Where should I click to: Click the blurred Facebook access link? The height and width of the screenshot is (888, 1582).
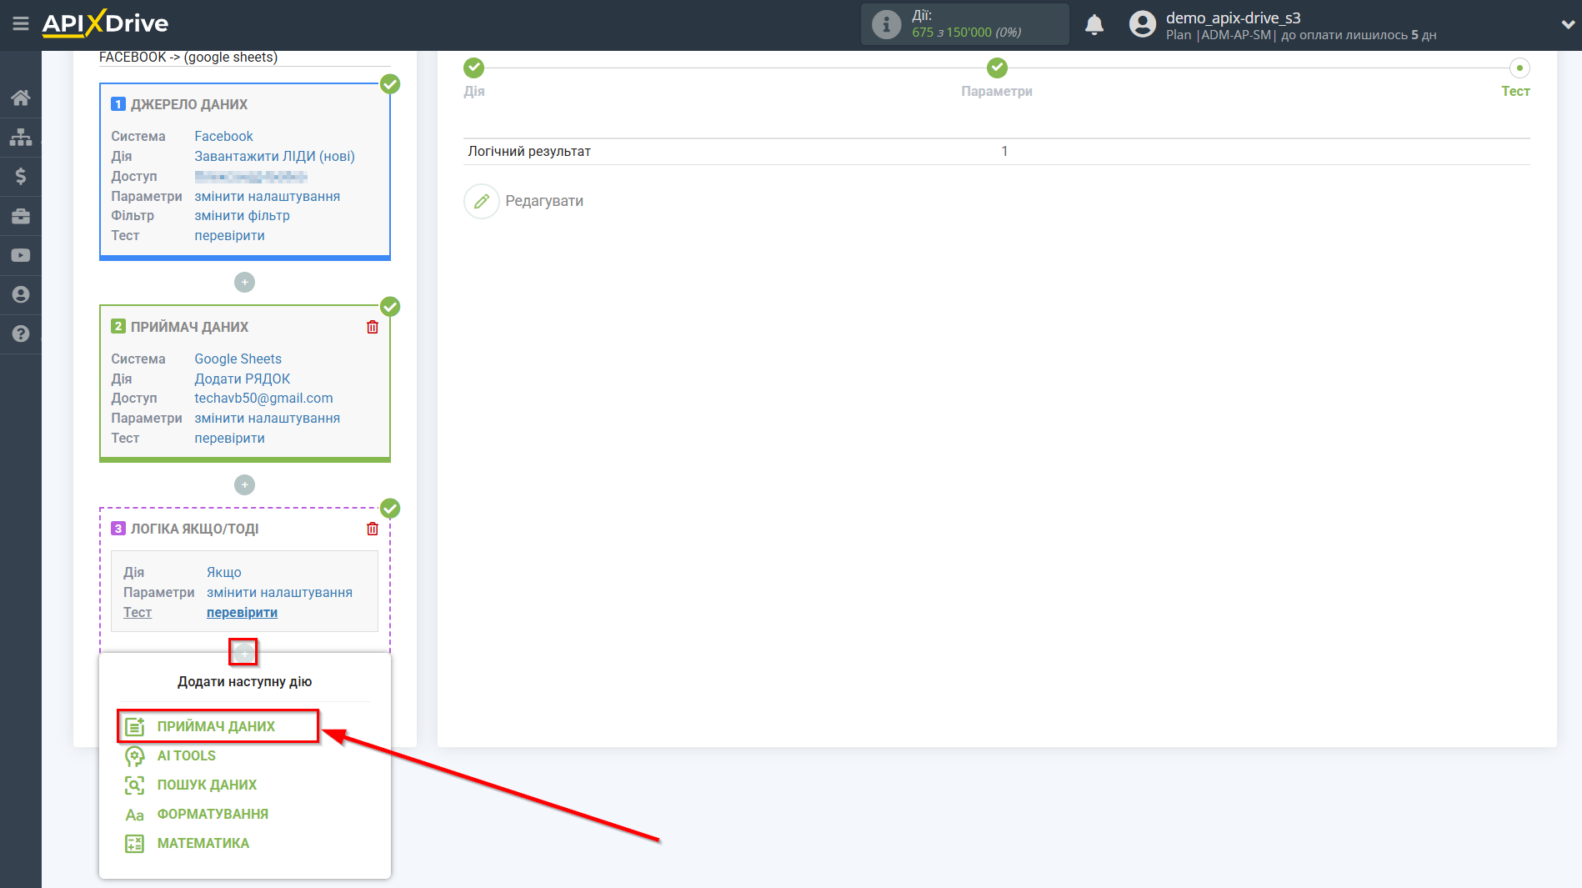(x=251, y=176)
